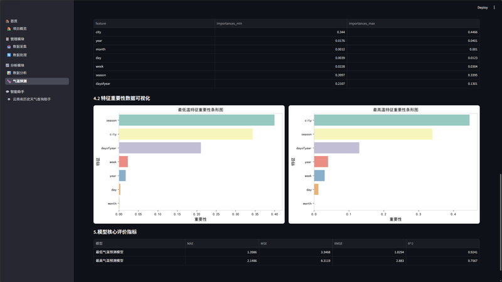
Task: Click the 最高温特征重要性条形图 chart image
Action: coord(384,164)
